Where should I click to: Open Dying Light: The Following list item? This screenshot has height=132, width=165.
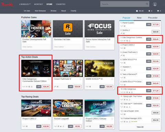coord(140,98)
